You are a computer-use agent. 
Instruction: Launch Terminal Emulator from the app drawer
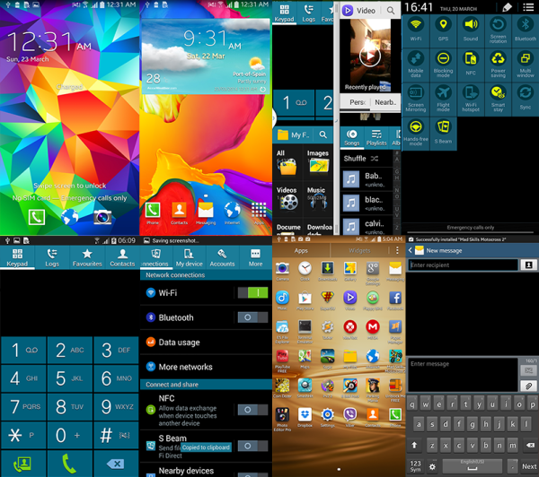(305, 326)
